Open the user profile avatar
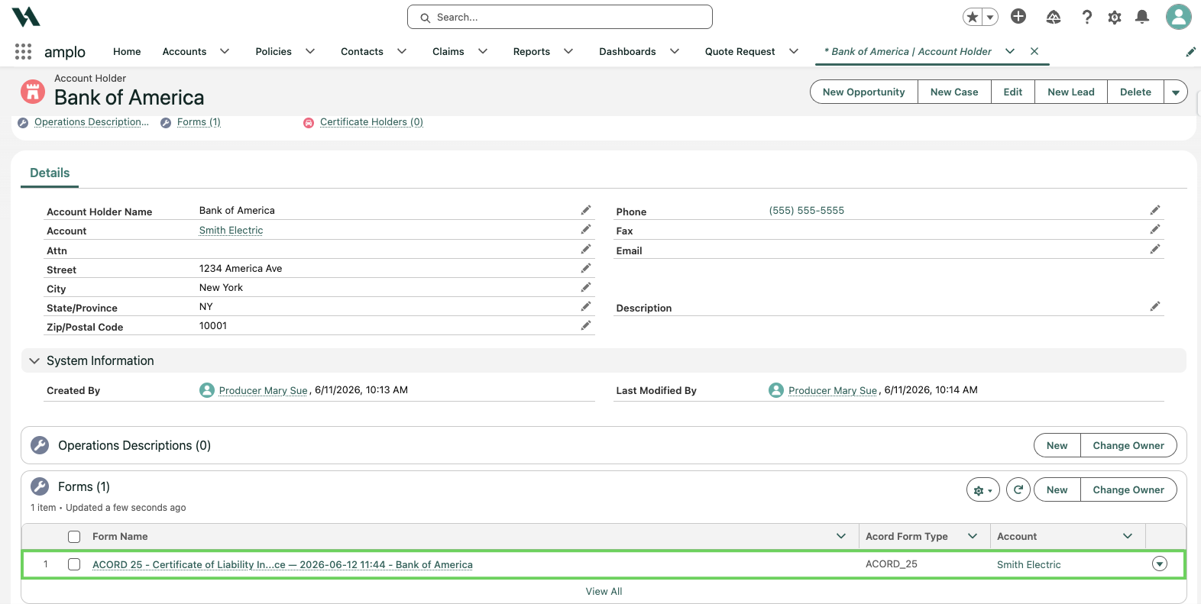The image size is (1201, 604). pyautogui.click(x=1178, y=17)
